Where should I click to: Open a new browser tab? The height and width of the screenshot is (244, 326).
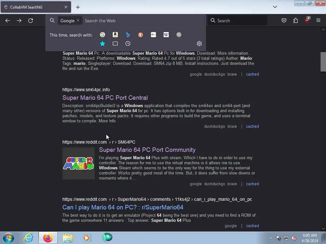point(78,7)
